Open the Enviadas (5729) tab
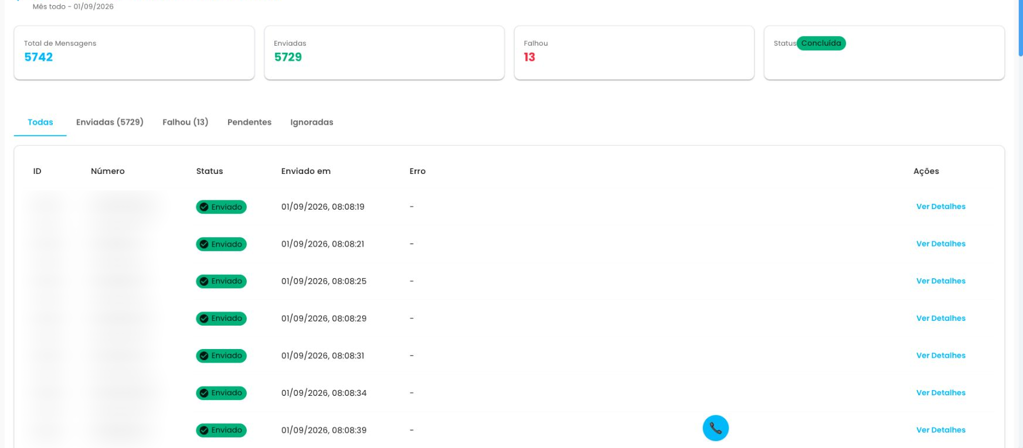 pos(110,122)
